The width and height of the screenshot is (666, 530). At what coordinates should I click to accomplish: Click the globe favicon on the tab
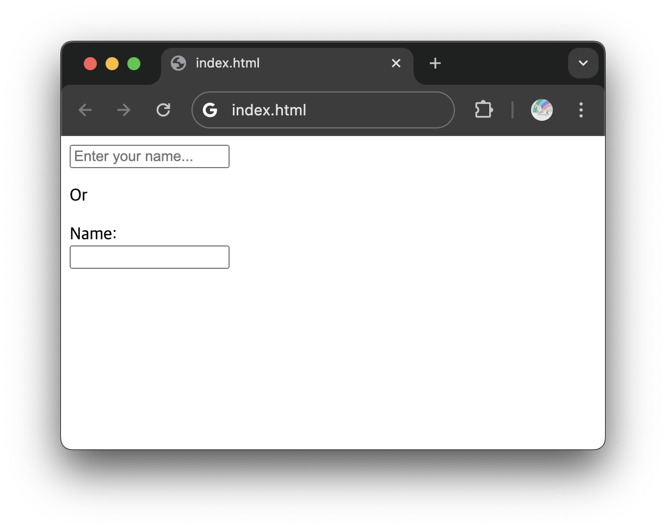[178, 63]
